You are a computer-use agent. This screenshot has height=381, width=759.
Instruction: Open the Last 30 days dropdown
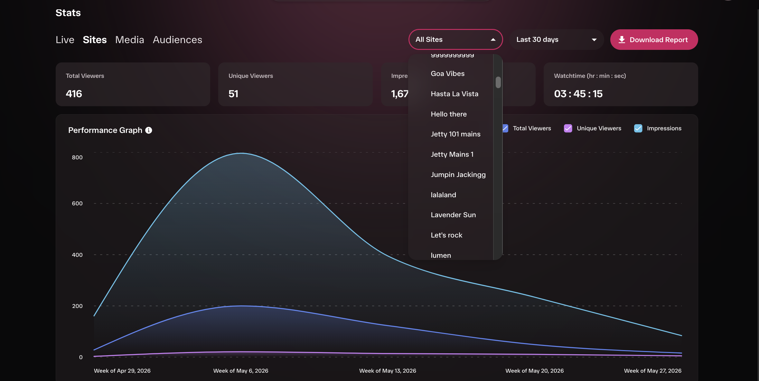[556, 40]
